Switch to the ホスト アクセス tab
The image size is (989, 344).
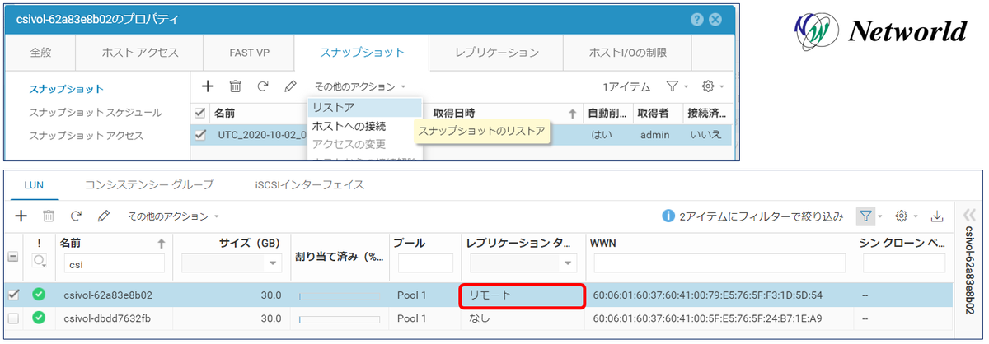[x=140, y=53]
